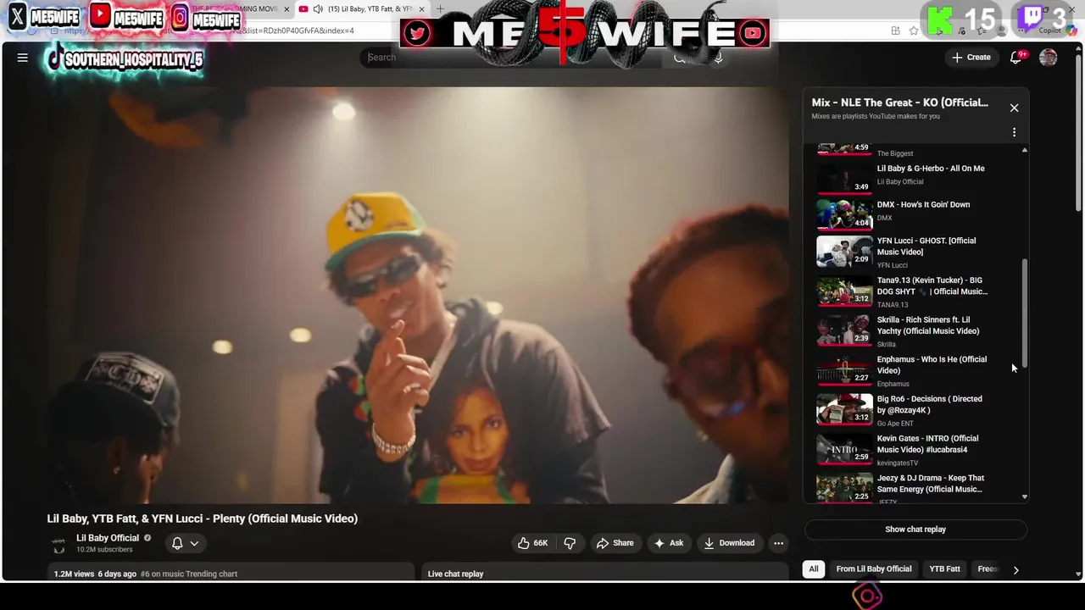The height and width of the screenshot is (610, 1085).
Task: Visit the Lil Baby Official channel name
Action: click(x=108, y=538)
